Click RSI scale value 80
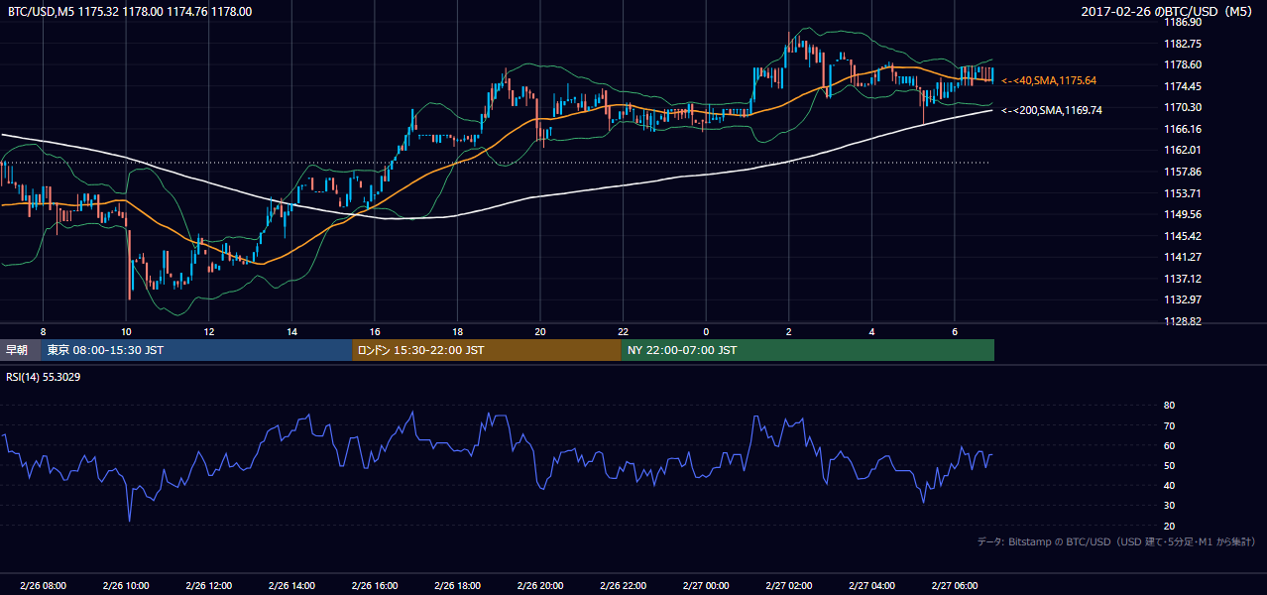Screen dimensions: 1267x595 click(1169, 406)
